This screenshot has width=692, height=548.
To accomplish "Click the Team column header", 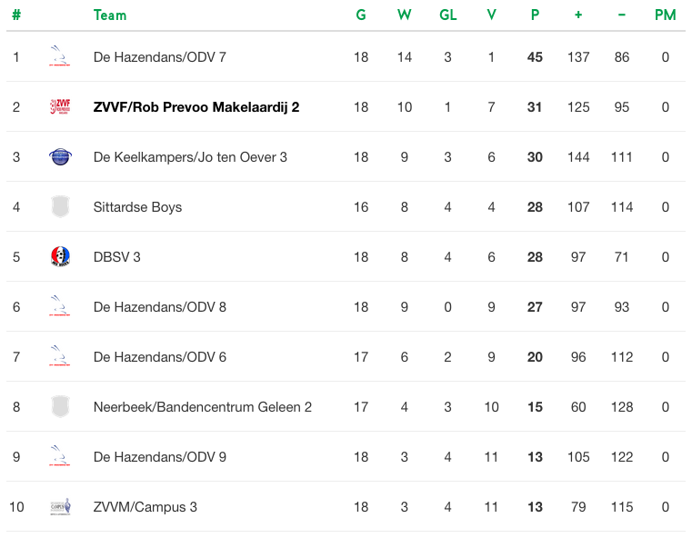I will 110,15.
